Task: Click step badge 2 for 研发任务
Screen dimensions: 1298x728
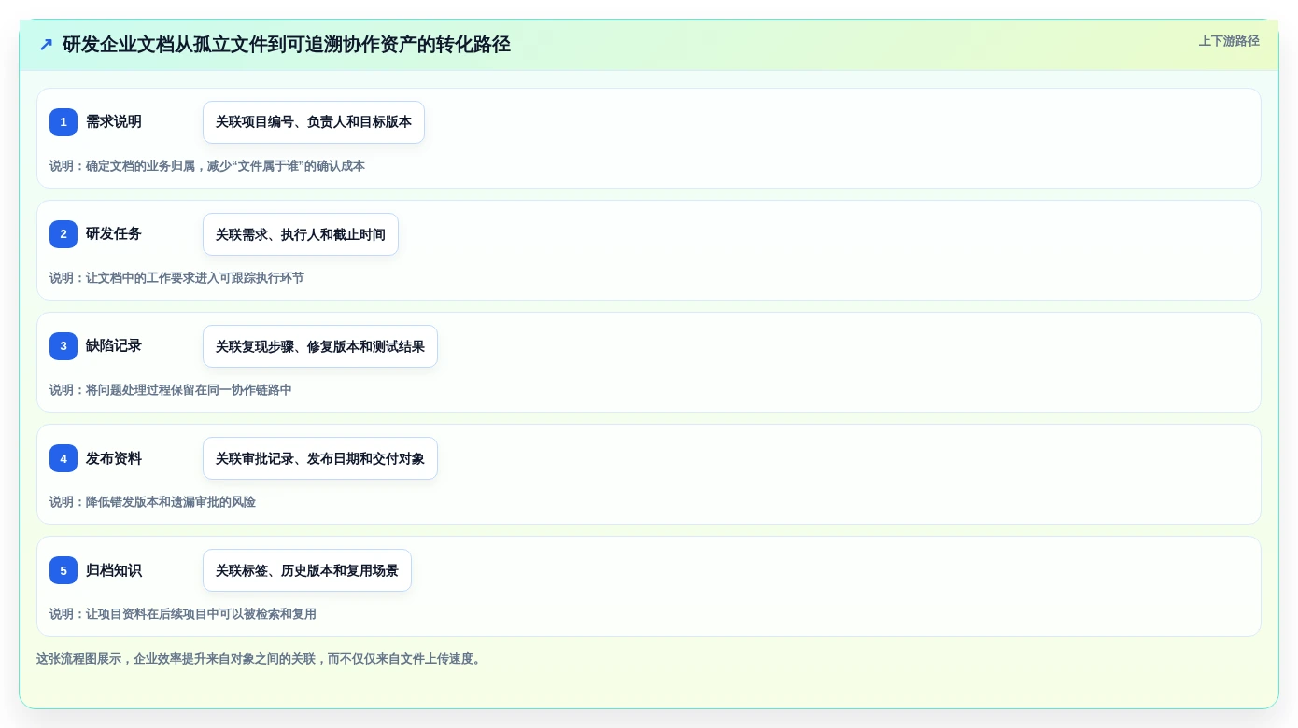Action: (x=63, y=234)
